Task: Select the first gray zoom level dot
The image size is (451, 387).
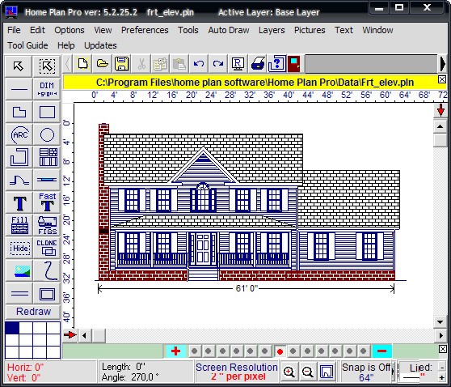Action: pyautogui.click(x=195, y=351)
